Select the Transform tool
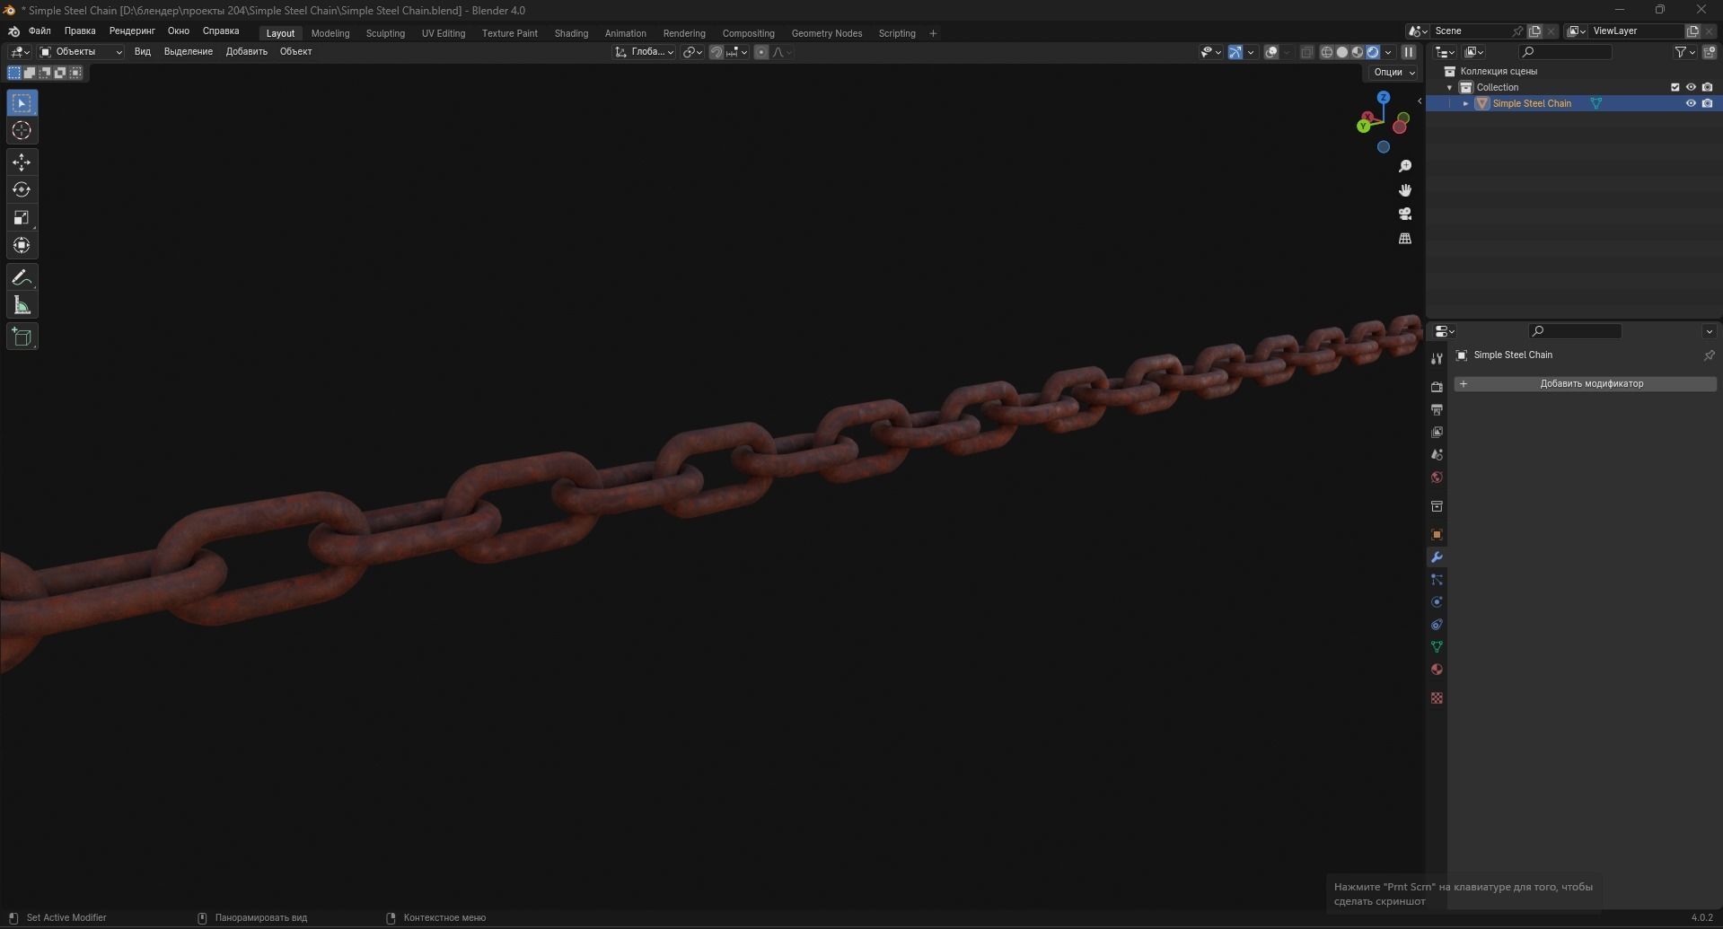1723x929 pixels. coord(22,246)
